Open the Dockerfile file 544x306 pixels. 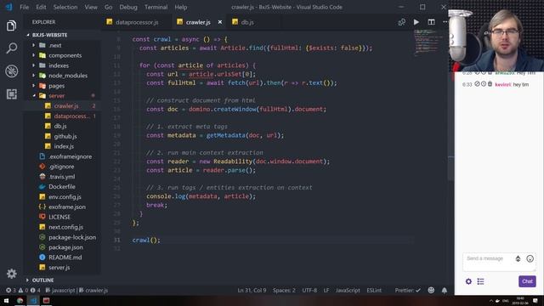[x=62, y=187]
